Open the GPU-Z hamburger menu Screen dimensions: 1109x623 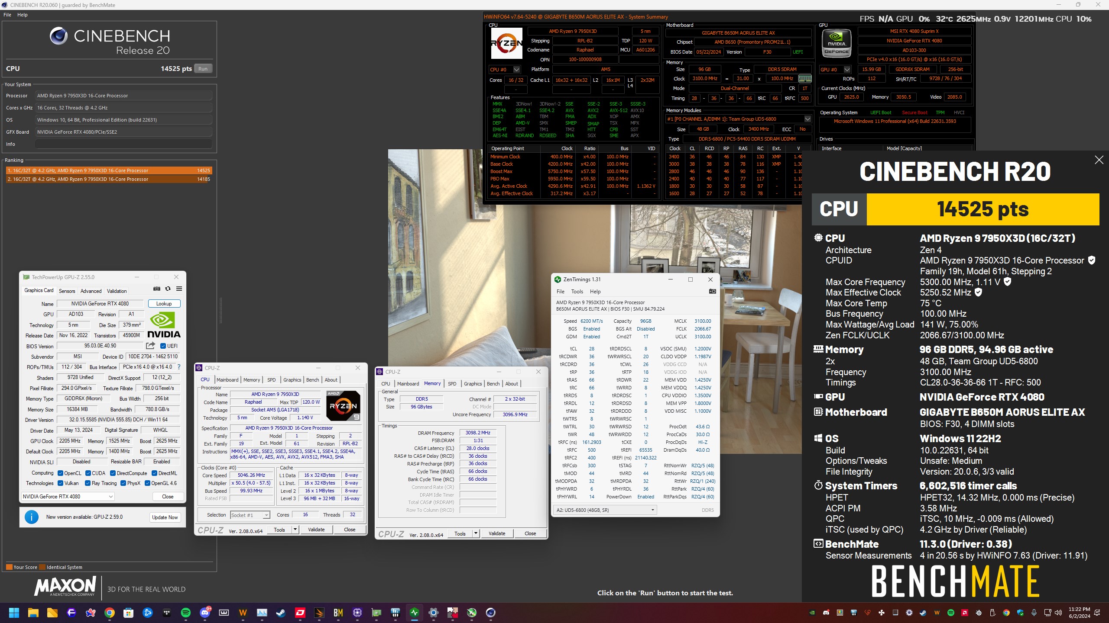[x=179, y=289]
